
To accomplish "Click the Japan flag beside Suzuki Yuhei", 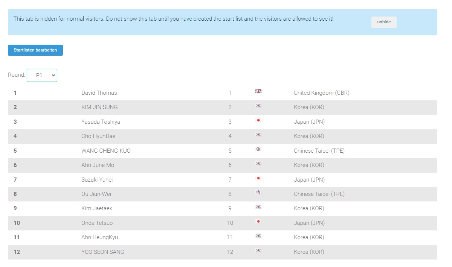I will click(x=258, y=178).
